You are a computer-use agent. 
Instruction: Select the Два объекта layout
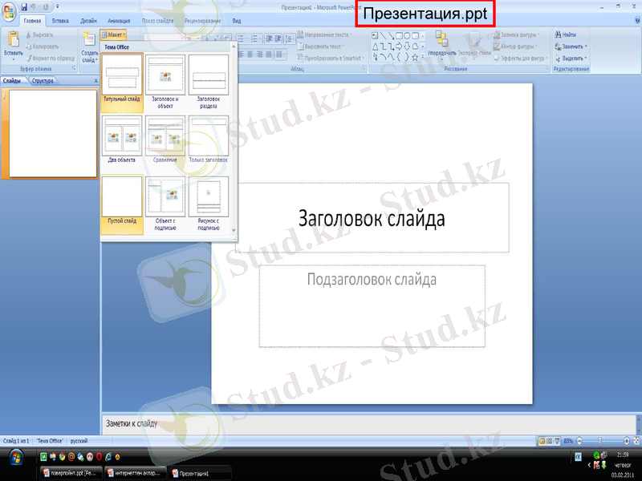[121, 136]
